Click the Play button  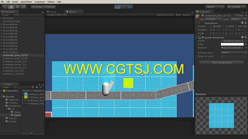tap(117, 7)
